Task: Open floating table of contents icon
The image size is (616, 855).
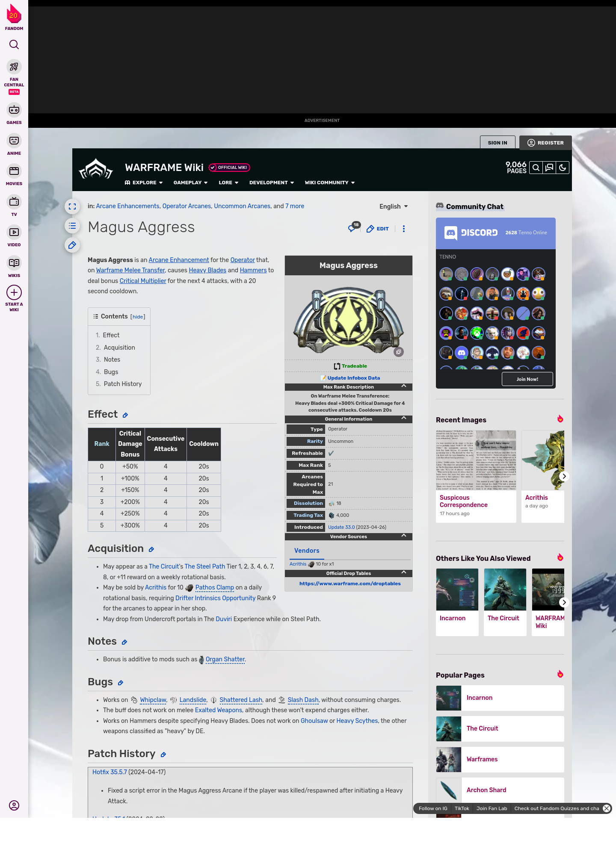Action: click(72, 226)
